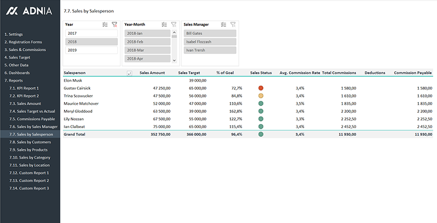Viewport: 437px width, 223px height.
Task: Toggle multi-select in Year slicer
Action: (105, 25)
